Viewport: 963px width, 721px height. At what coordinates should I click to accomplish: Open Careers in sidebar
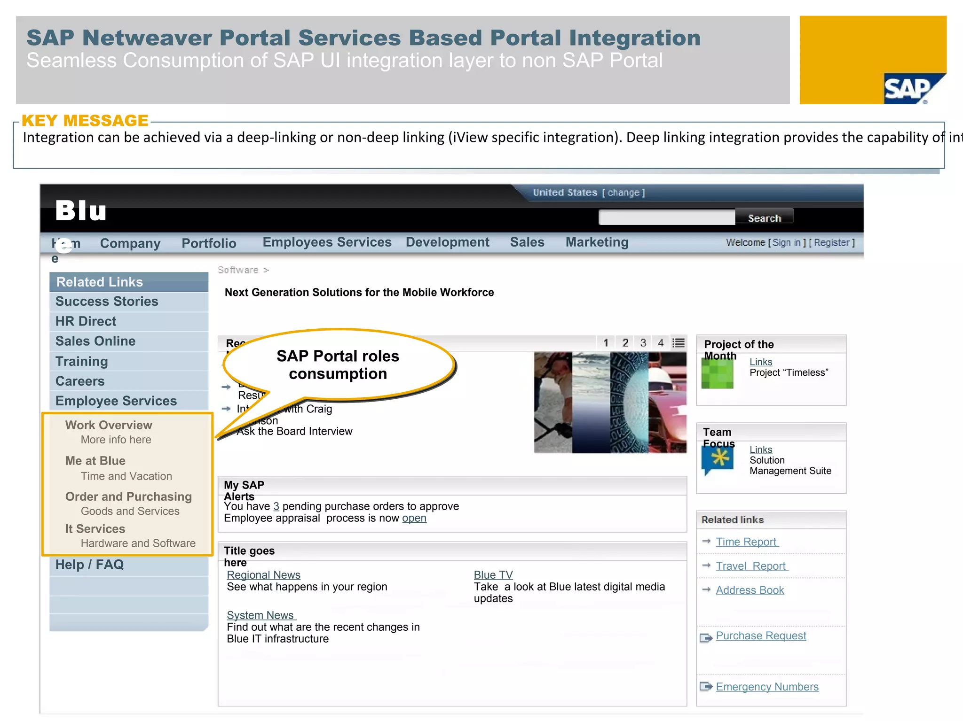point(129,381)
